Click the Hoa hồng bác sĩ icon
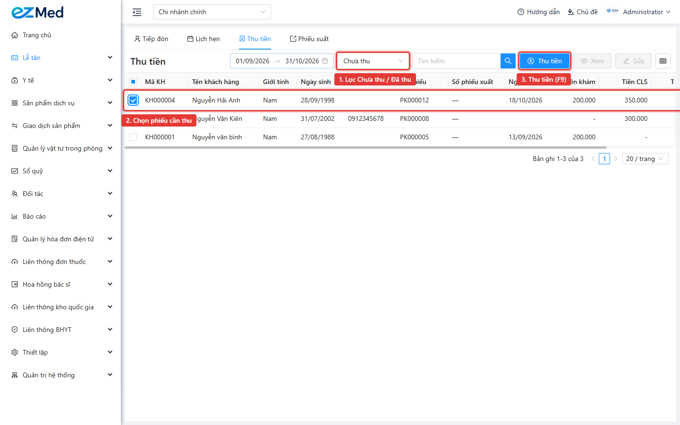This screenshot has width=680, height=425. 15,284
